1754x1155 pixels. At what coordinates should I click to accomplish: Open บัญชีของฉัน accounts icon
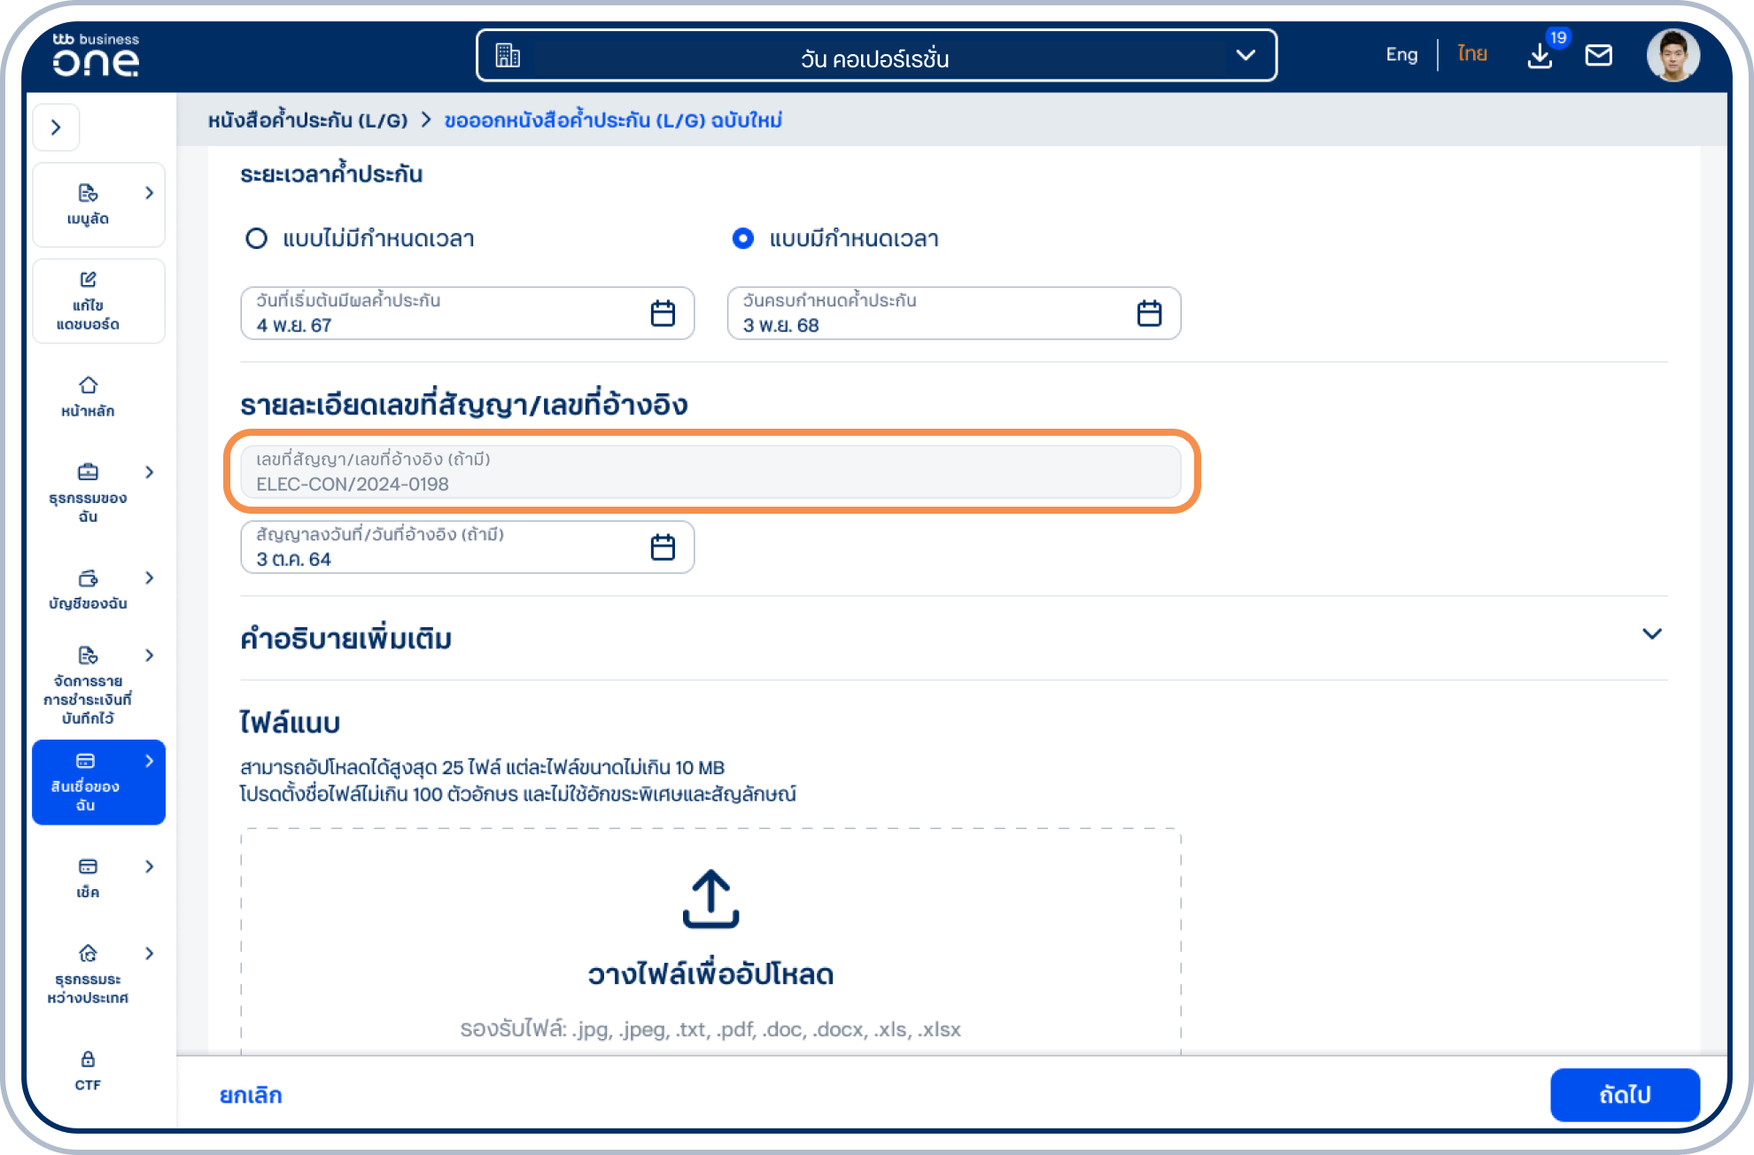(x=87, y=579)
